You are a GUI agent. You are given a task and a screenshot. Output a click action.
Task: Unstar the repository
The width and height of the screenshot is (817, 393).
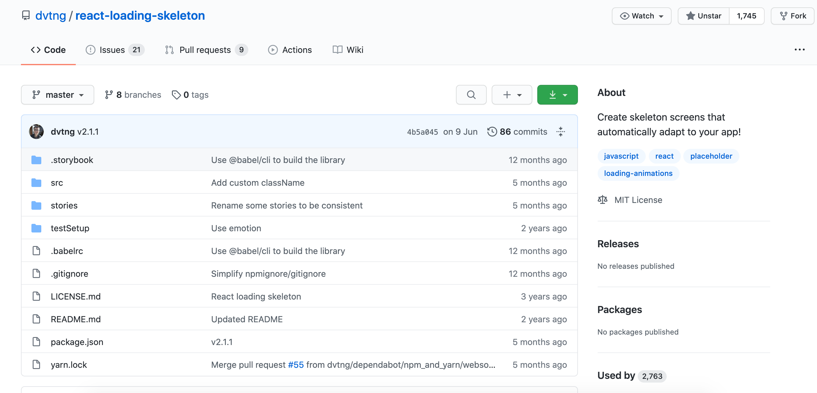[x=703, y=16]
